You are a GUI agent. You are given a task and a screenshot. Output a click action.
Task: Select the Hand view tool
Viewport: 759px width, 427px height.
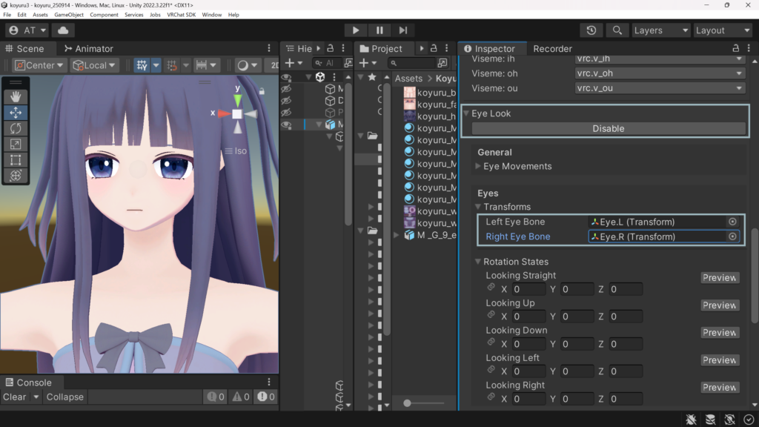16,96
